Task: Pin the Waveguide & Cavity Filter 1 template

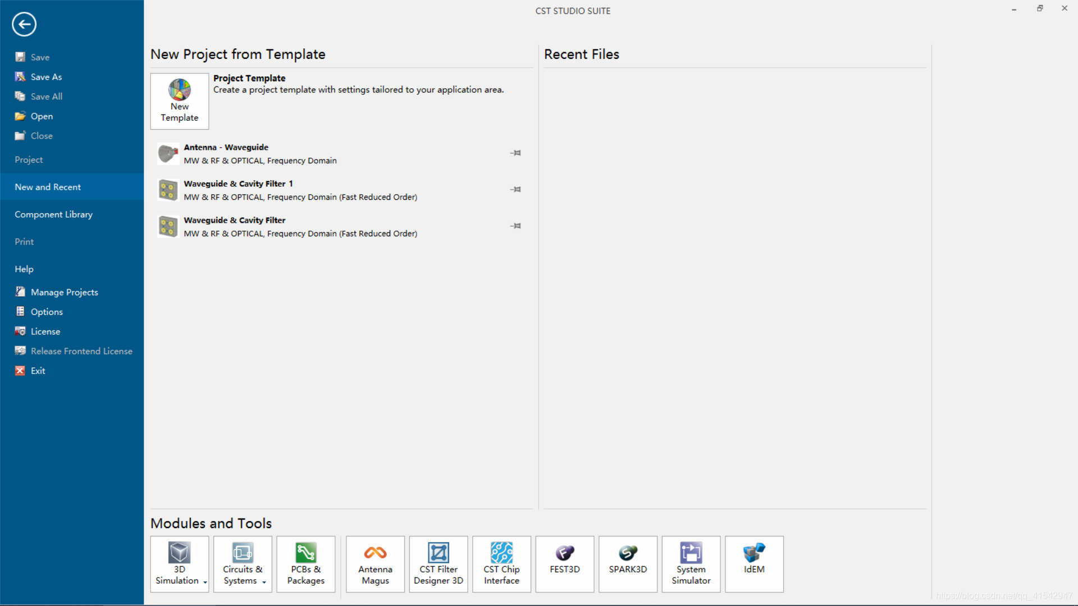Action: pyautogui.click(x=515, y=189)
